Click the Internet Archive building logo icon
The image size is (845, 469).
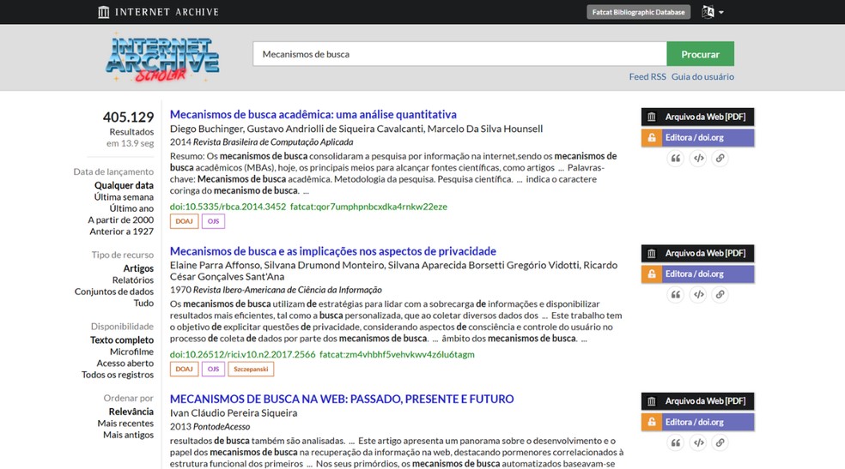click(103, 12)
